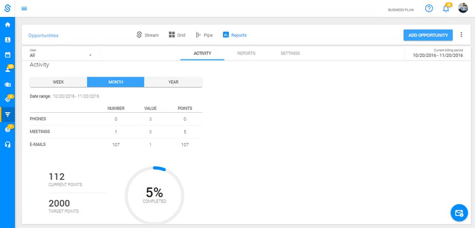Click the E-MAILS number value 107

click(116, 145)
